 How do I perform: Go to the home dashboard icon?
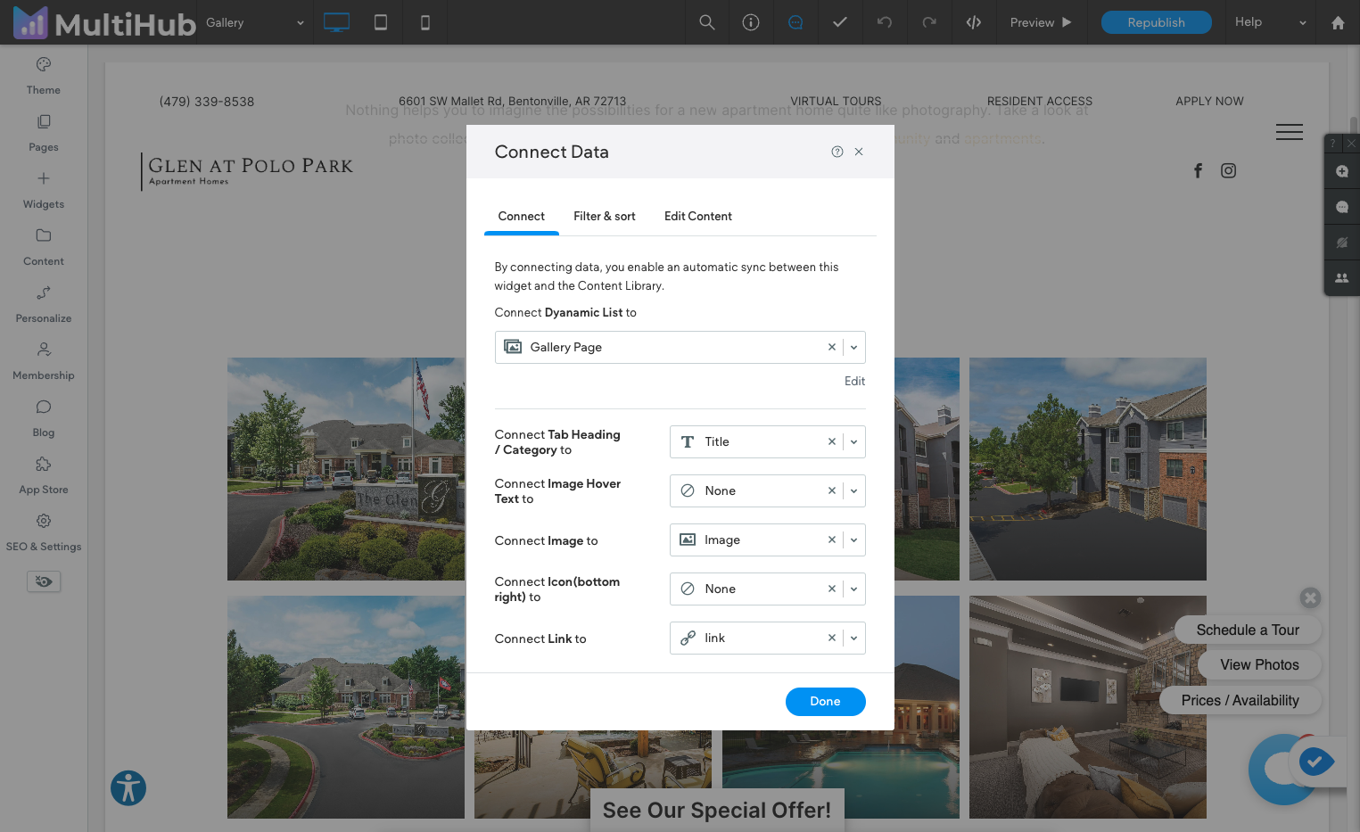coord(1338,22)
